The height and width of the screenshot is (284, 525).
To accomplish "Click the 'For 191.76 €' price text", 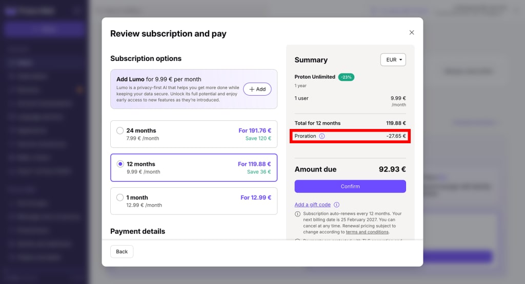I will (255, 130).
